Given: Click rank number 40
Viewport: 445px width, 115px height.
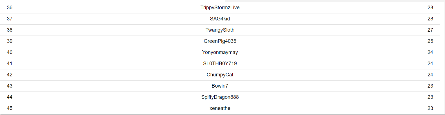Looking at the screenshot, I should coord(10,52).
